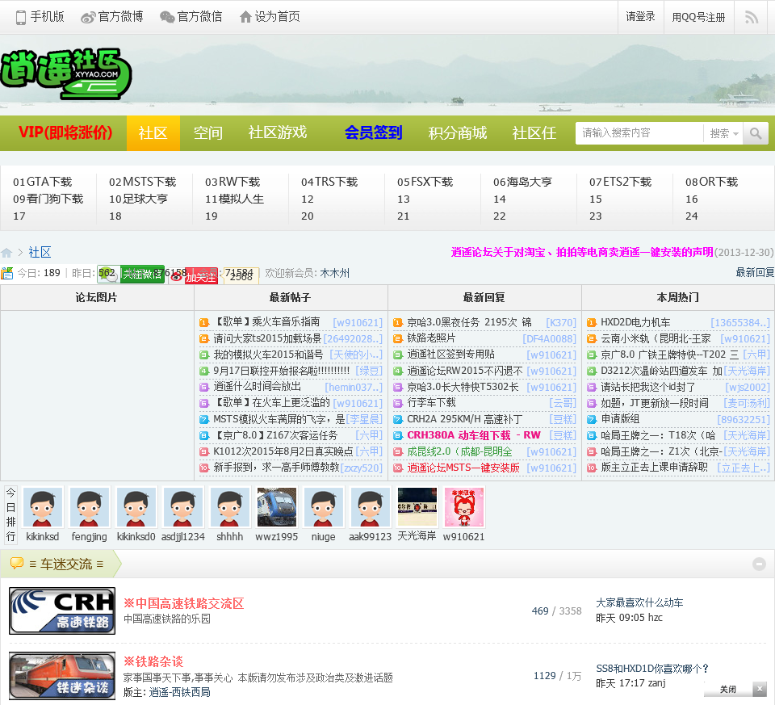This screenshot has width=775, height=705.
Task: Open 成昆线2.0 reply post
Action: [459, 451]
